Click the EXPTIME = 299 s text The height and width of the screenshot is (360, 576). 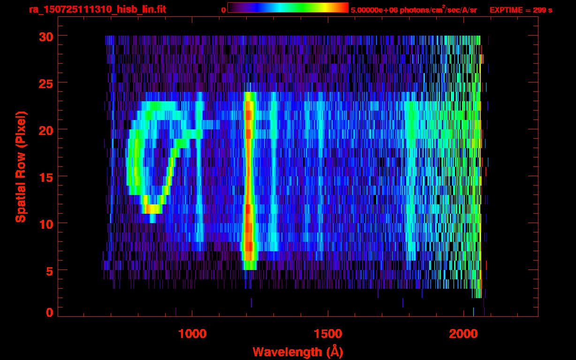521,10
